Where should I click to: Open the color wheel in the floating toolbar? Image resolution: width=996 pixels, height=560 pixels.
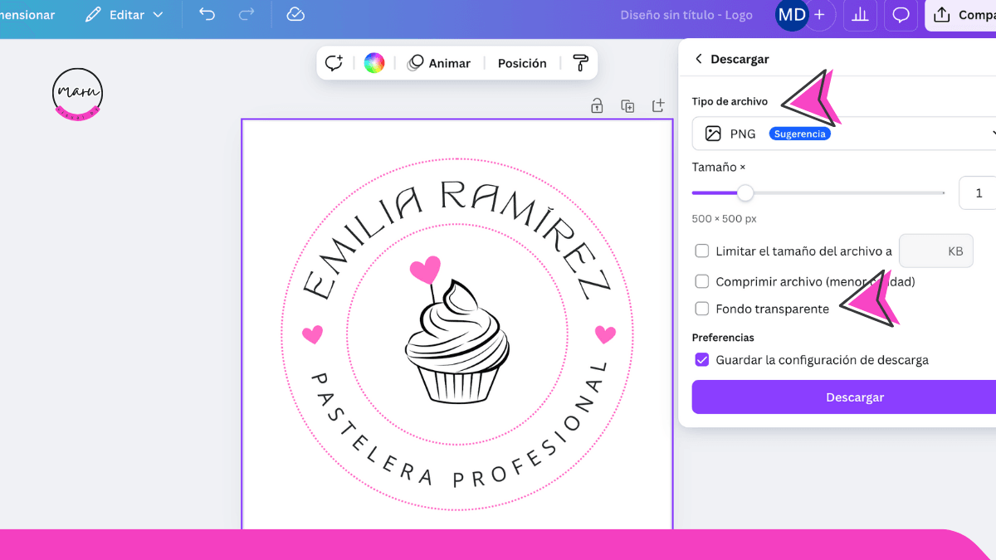373,62
